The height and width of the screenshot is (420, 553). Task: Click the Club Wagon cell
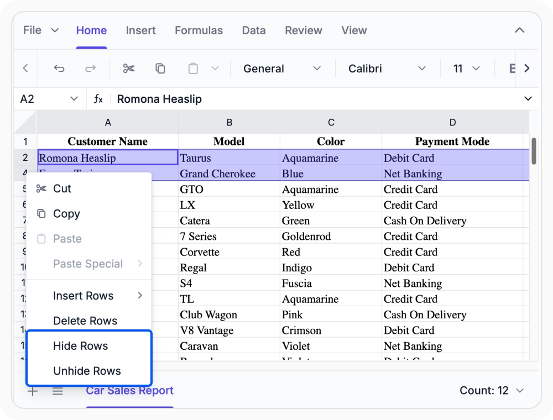pyautogui.click(x=229, y=314)
